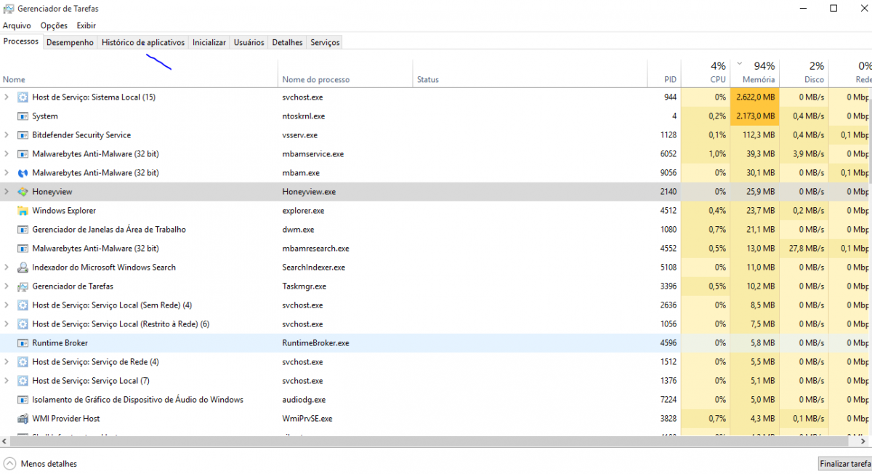This screenshot has height=474, width=872.
Task: Open the Opções menu
Action: click(54, 25)
